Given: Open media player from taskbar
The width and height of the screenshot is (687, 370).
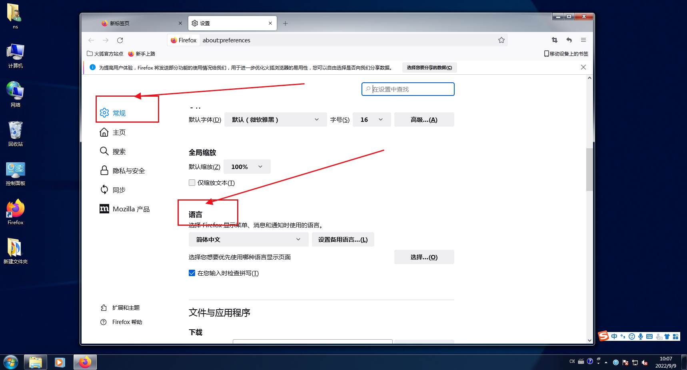Looking at the screenshot, I should pos(60,362).
